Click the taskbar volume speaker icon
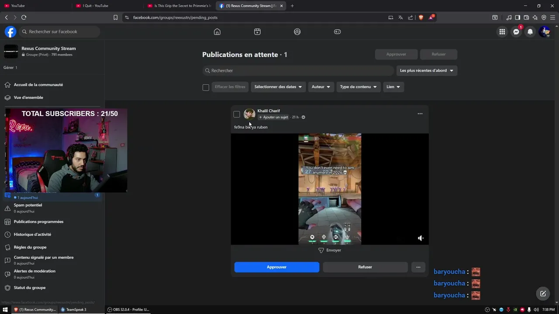 [536, 310]
